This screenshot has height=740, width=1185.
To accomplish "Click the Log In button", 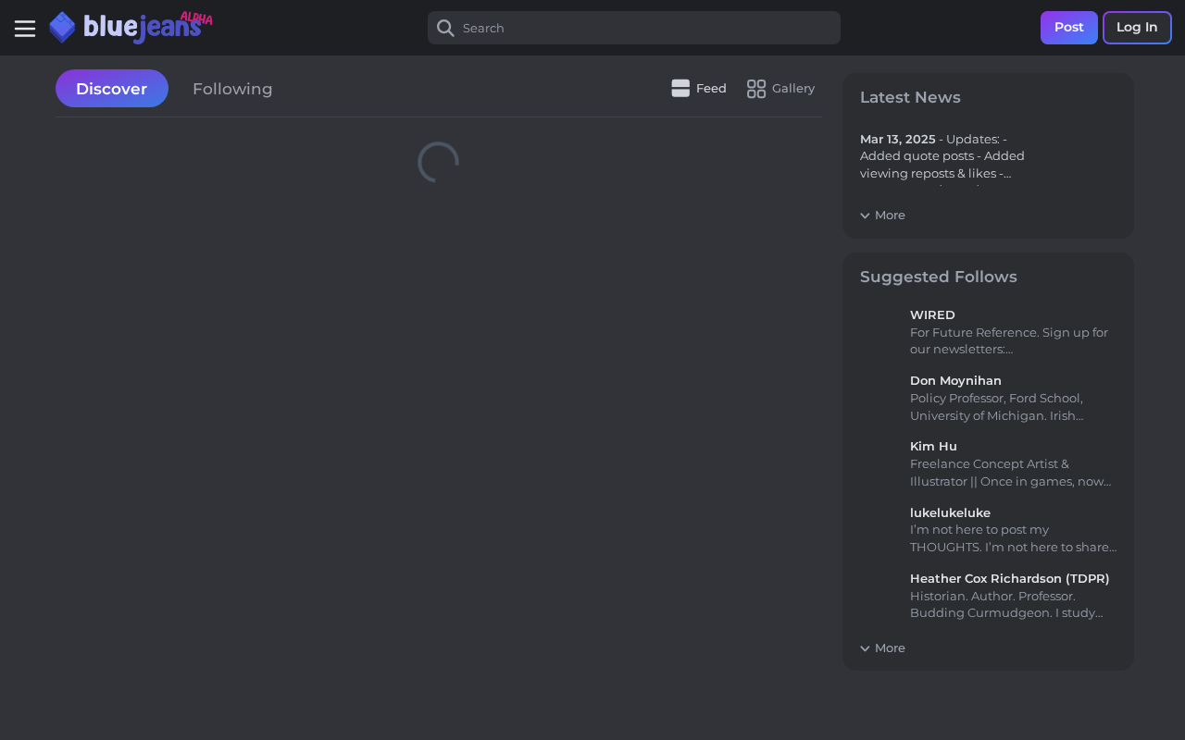I will [1137, 28].
